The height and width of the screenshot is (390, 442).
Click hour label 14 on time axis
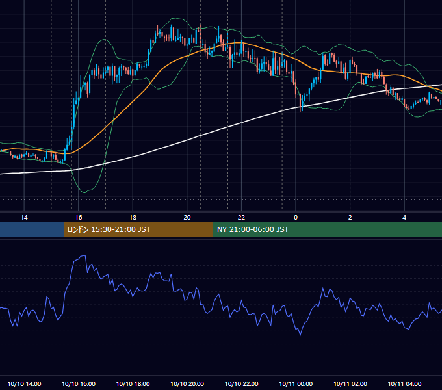click(x=24, y=218)
